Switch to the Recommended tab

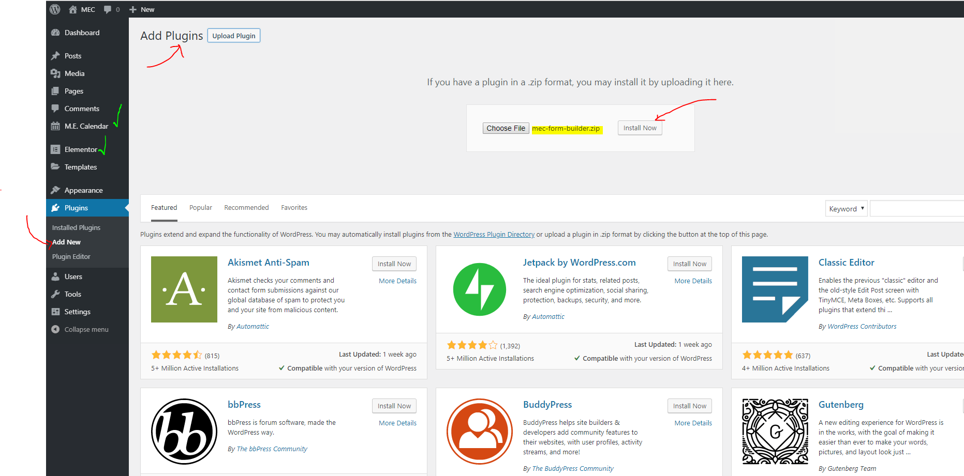[246, 208]
